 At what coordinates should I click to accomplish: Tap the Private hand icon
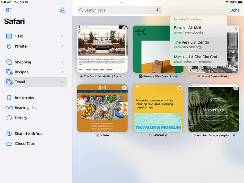point(9,46)
